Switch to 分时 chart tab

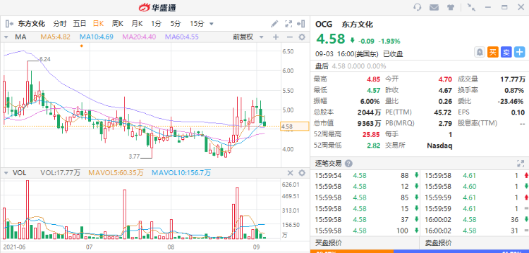pyautogui.click(x=60, y=24)
